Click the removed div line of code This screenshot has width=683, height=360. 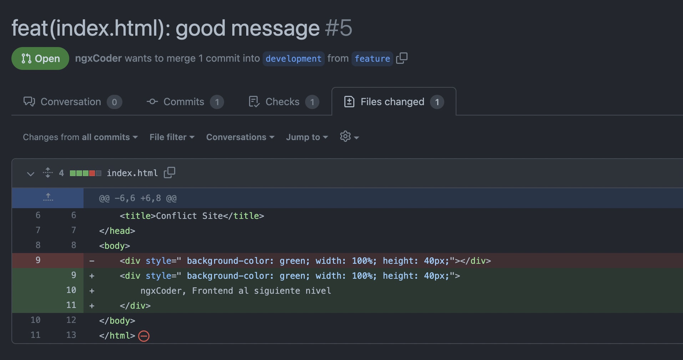coord(305,261)
